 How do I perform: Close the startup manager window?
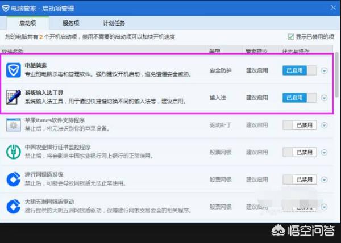coord(333,8)
